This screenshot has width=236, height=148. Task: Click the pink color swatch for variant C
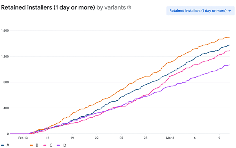point(45,145)
